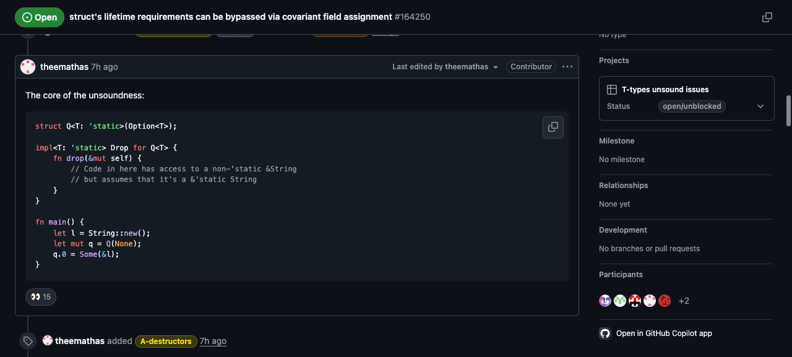
Task: Open the 7h ago comment timestamp
Action: point(105,67)
